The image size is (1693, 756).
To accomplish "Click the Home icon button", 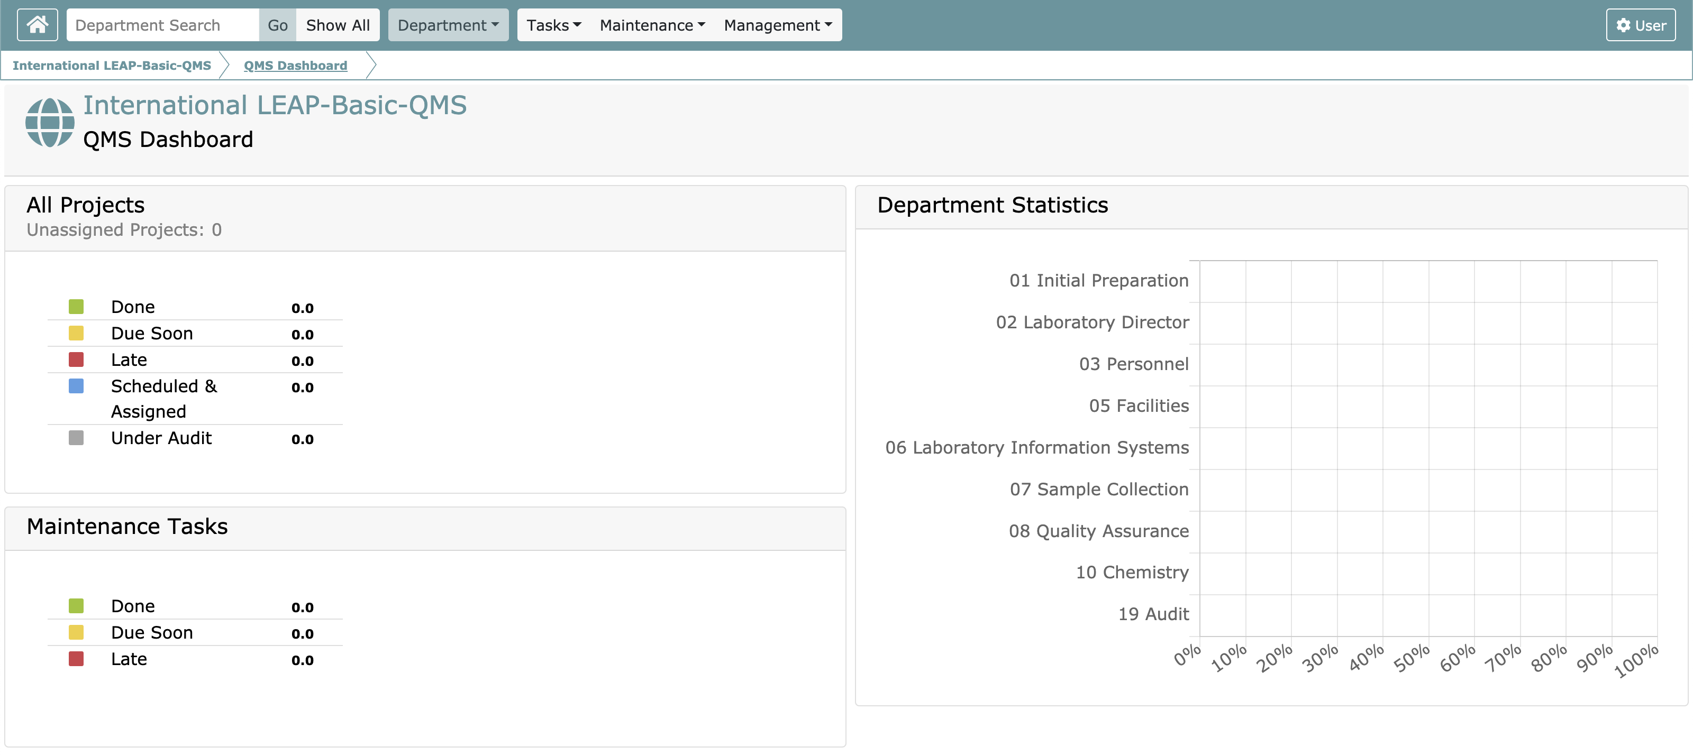I will pyautogui.click(x=37, y=25).
